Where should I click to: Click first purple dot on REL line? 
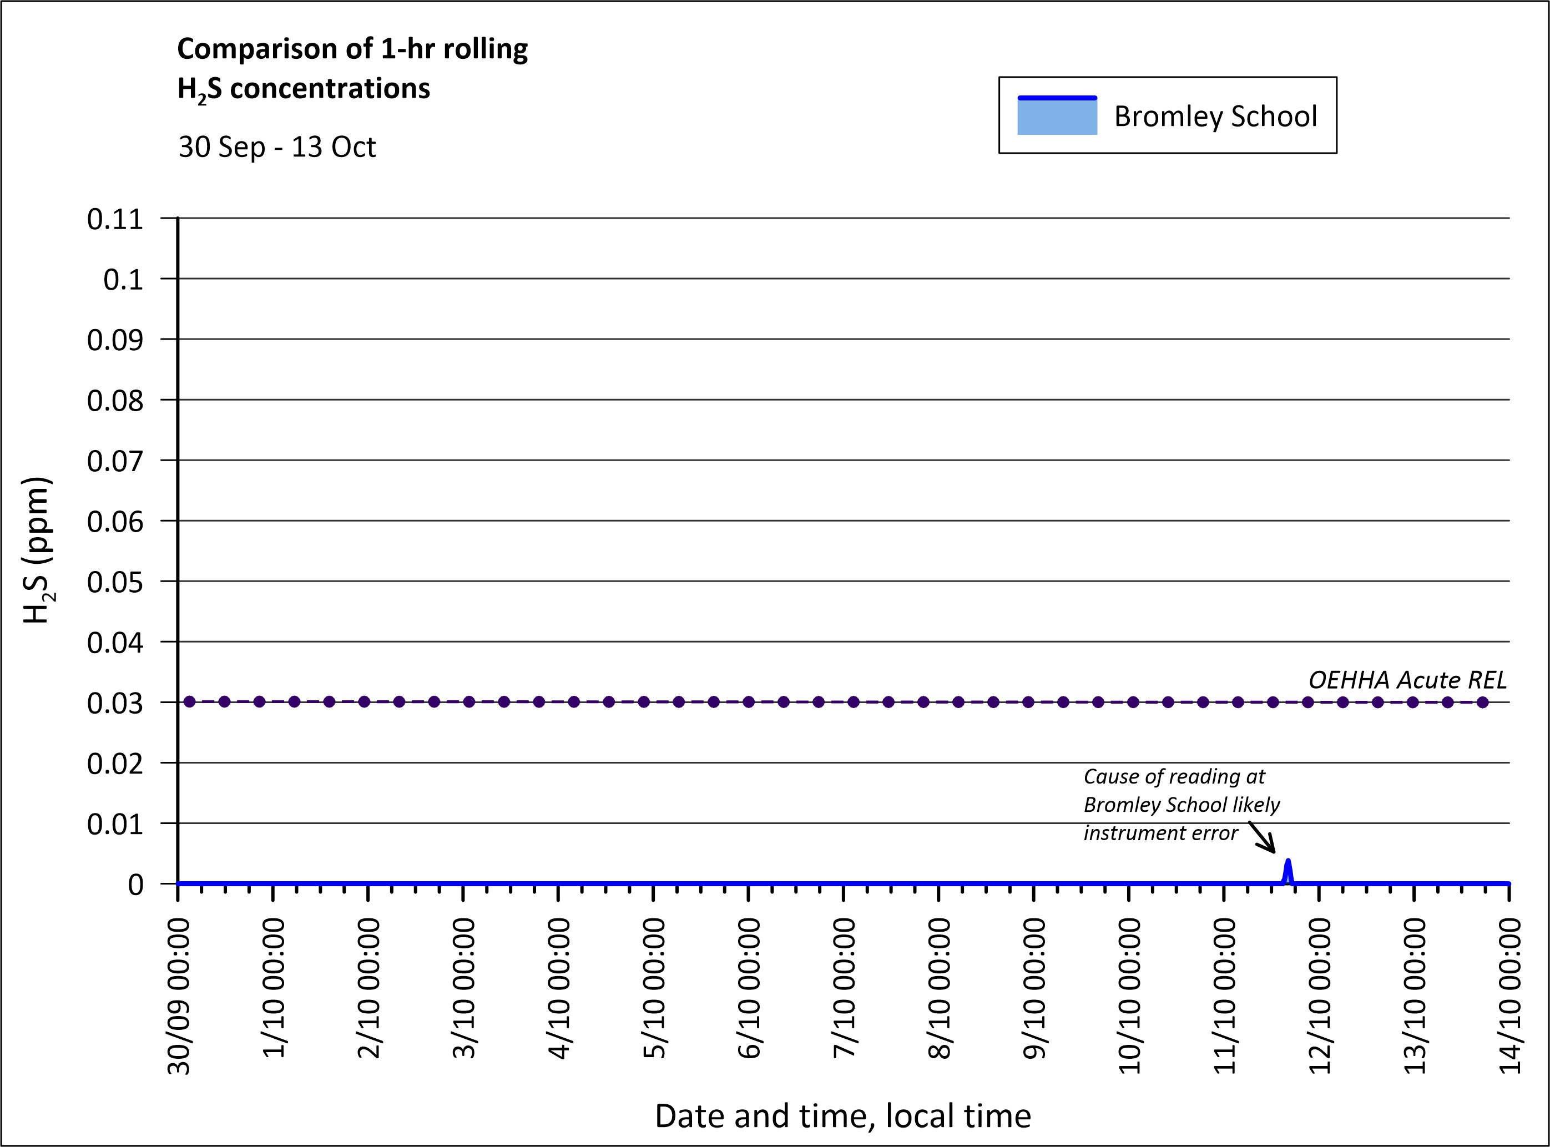point(190,702)
